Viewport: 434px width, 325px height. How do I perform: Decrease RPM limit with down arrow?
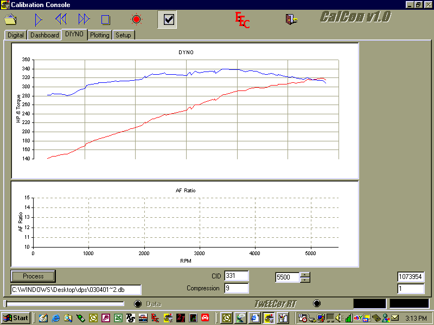tap(305, 280)
